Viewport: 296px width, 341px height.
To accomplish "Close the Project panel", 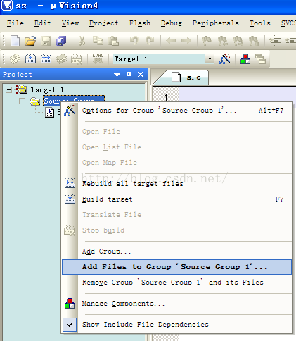I will pyautogui.click(x=141, y=75).
